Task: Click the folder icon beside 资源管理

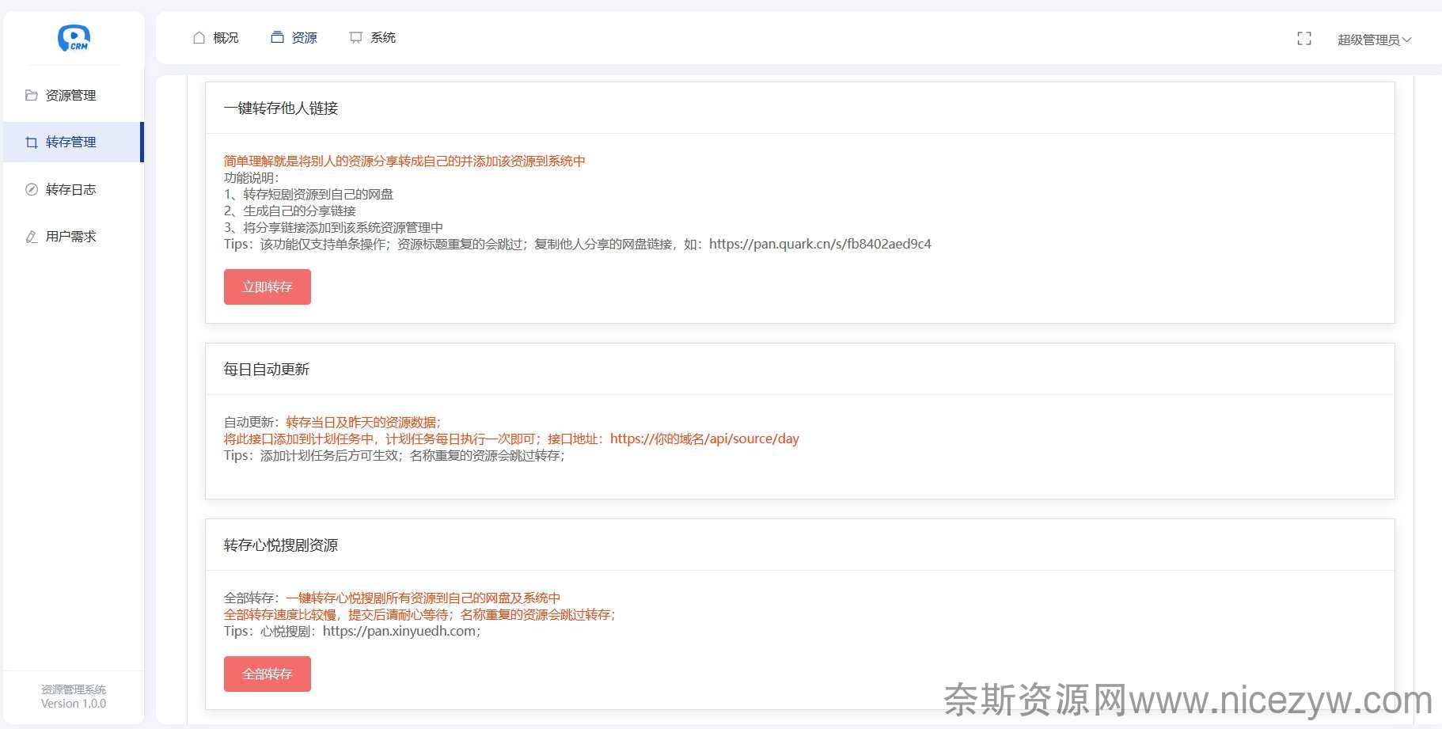Action: (32, 95)
